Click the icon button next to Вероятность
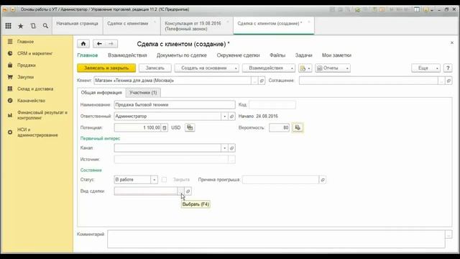The width and height of the screenshot is (460, 259). point(298,127)
